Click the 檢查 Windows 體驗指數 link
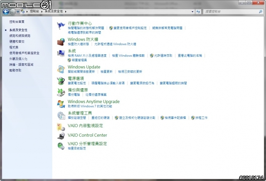This screenshot has height=181, width=266. point(128,56)
